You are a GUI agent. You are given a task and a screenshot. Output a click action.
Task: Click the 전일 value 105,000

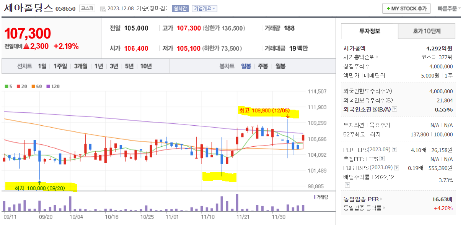pyautogui.click(x=136, y=28)
